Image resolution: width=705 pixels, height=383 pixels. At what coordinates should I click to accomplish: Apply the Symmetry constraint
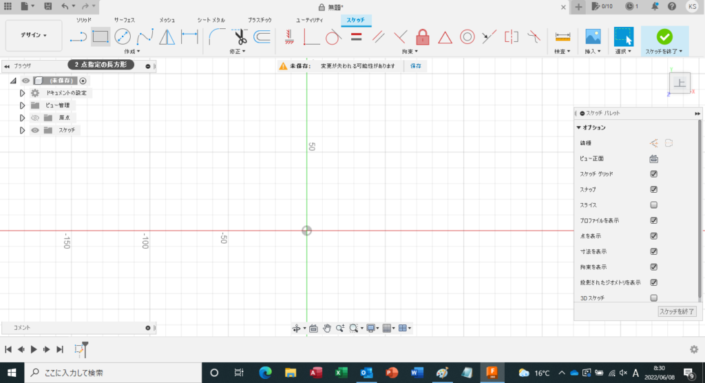coord(512,37)
